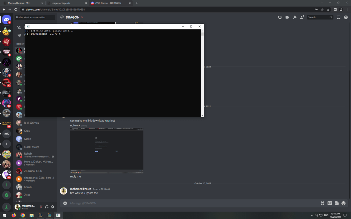Click the download apps icon
The height and width of the screenshot is (219, 351).
pyautogui.click(x=7, y=207)
